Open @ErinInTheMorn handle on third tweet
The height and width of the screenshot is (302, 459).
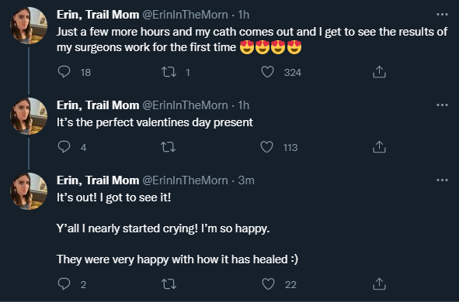coord(185,180)
